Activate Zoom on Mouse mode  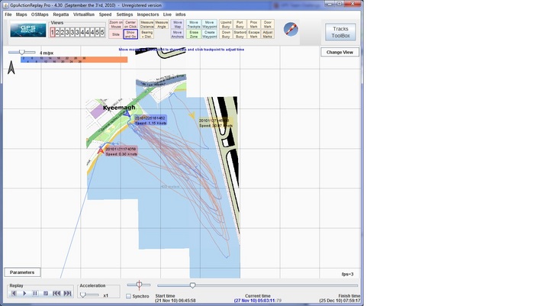click(116, 24)
